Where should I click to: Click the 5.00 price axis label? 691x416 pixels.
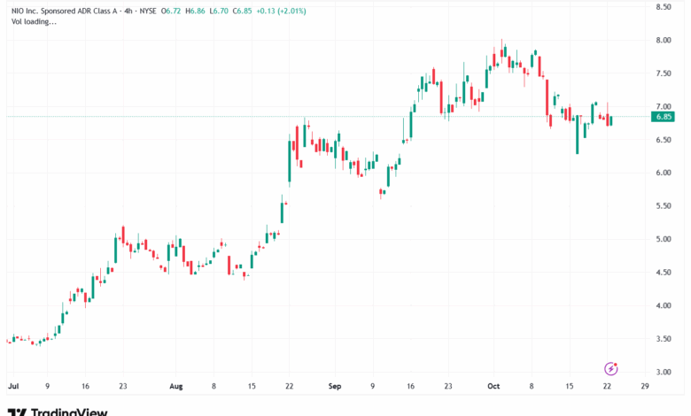[x=664, y=239]
